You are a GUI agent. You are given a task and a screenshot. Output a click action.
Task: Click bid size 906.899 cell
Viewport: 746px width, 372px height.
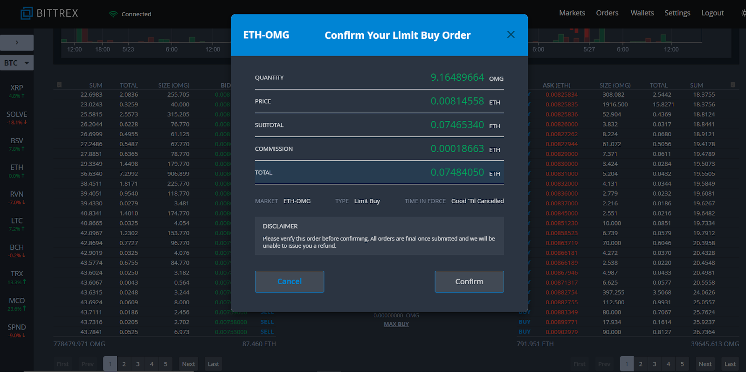click(x=179, y=174)
